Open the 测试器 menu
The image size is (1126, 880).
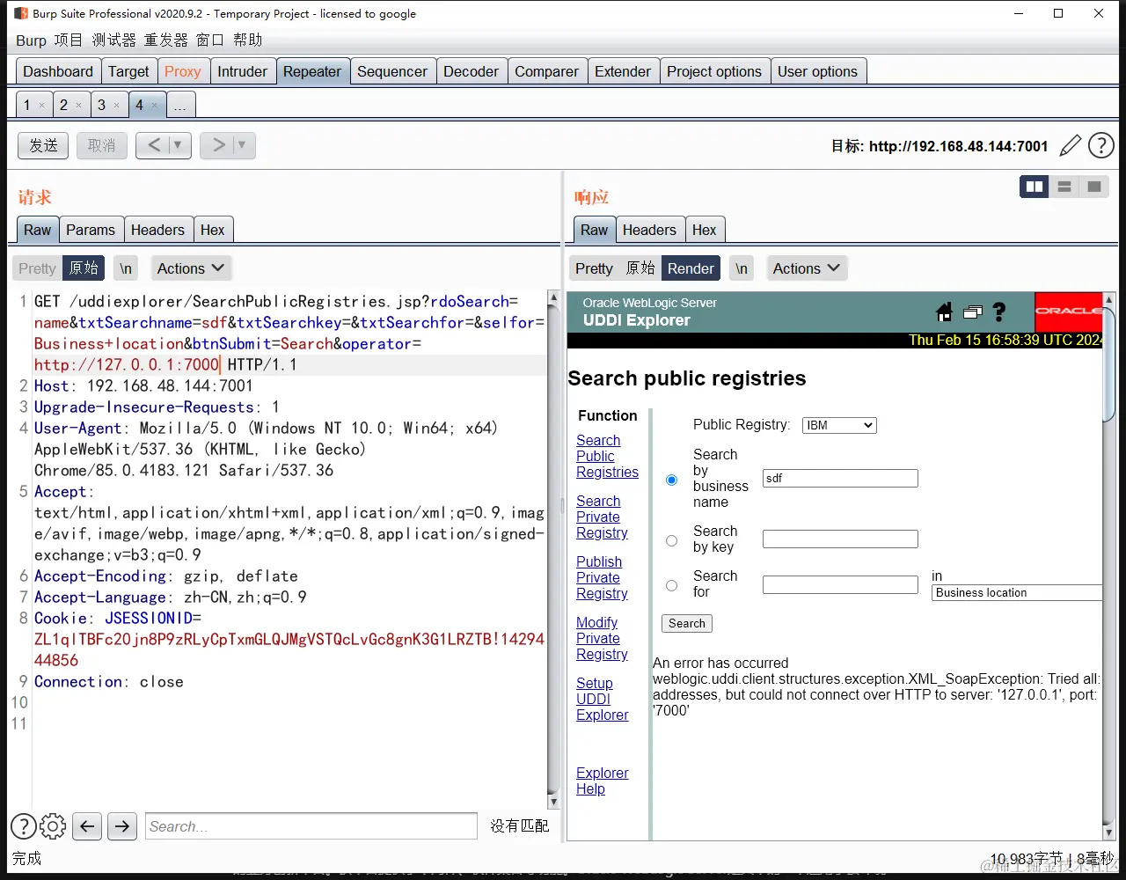click(x=114, y=40)
